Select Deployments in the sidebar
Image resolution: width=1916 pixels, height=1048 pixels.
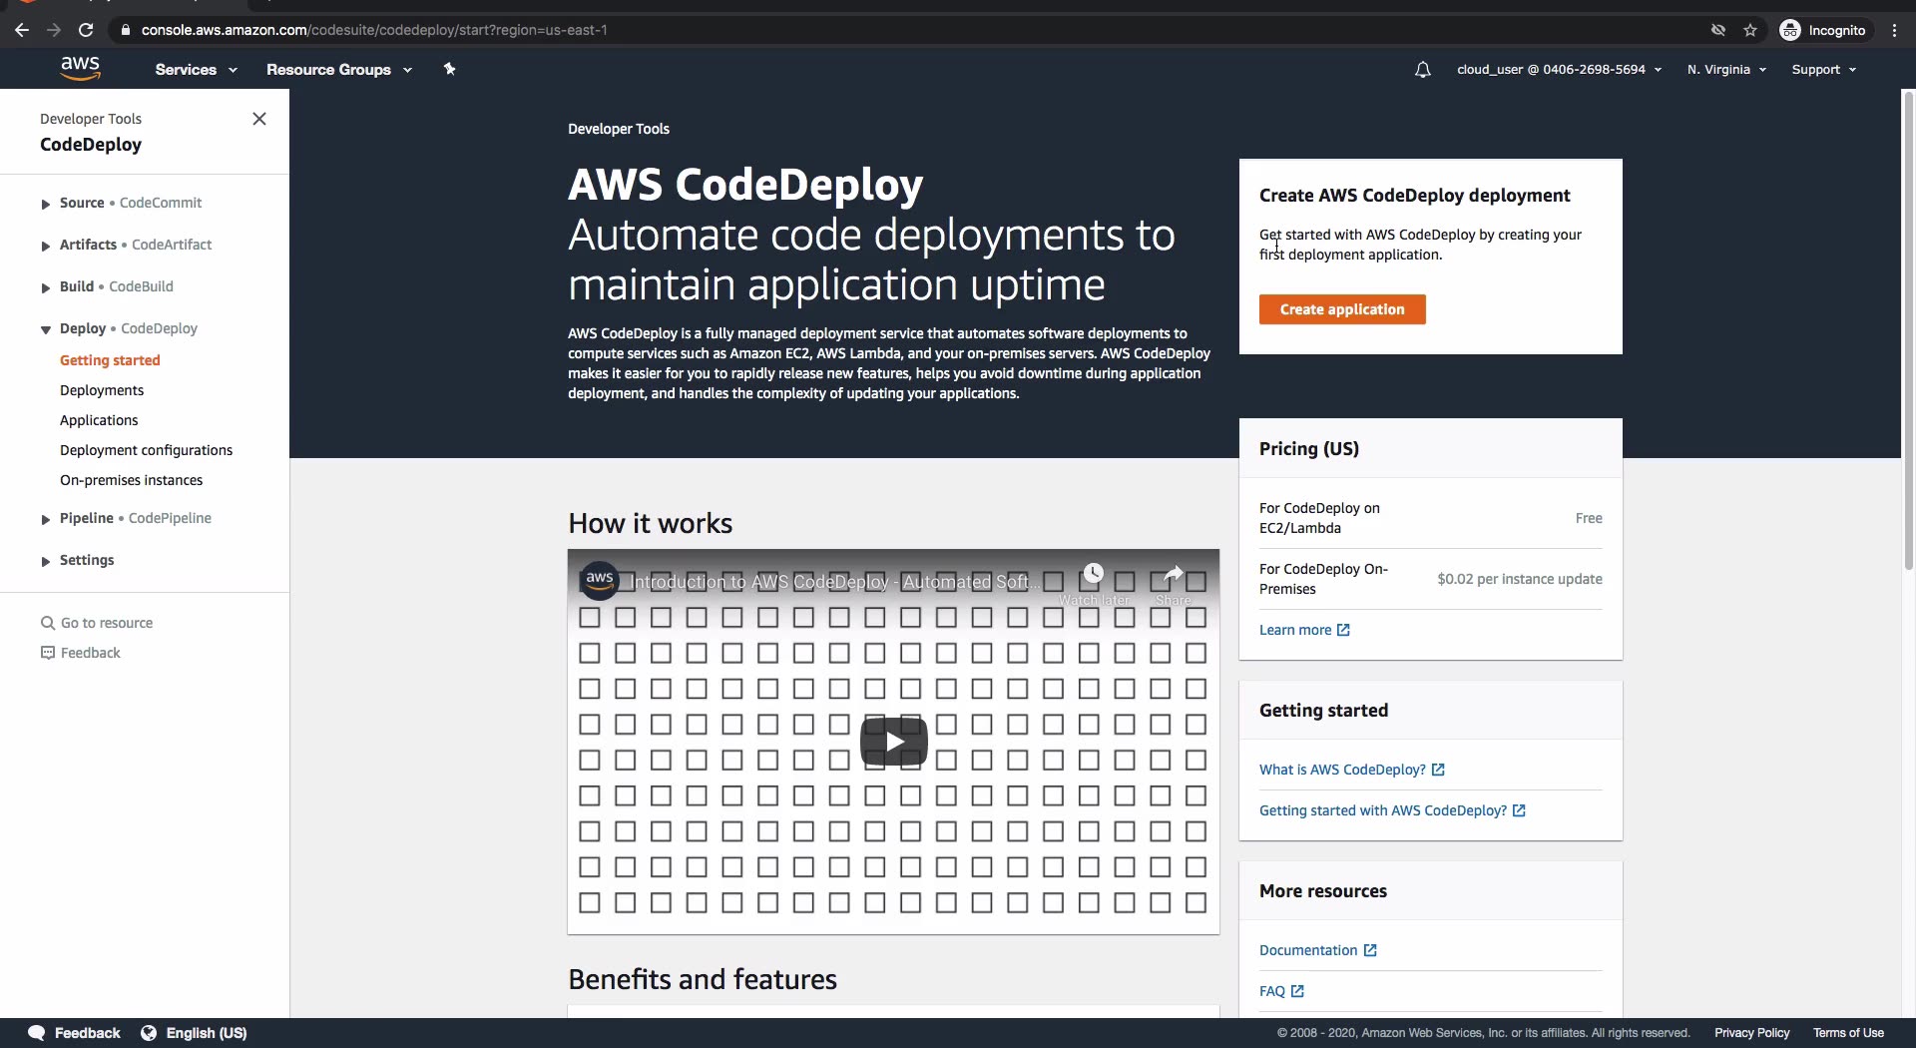point(102,390)
